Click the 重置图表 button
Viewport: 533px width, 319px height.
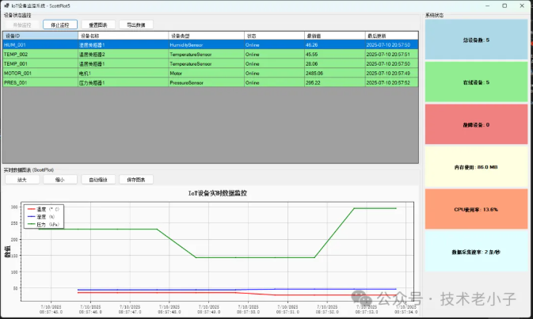(99, 25)
